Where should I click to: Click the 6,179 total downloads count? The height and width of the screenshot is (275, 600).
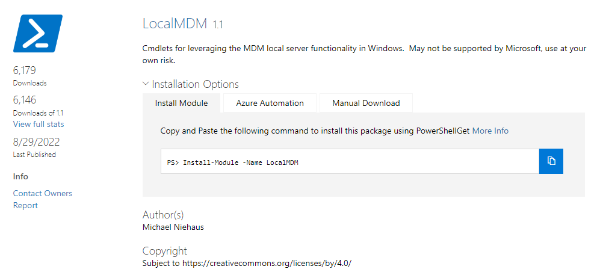25,70
